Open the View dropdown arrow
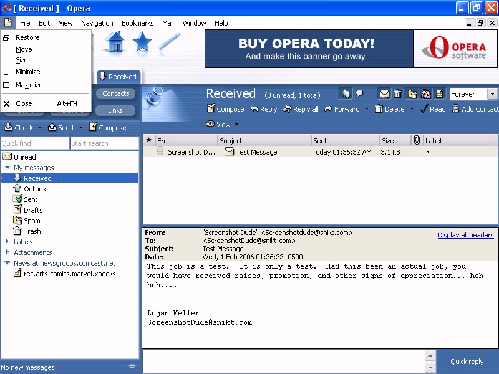 click(x=236, y=124)
